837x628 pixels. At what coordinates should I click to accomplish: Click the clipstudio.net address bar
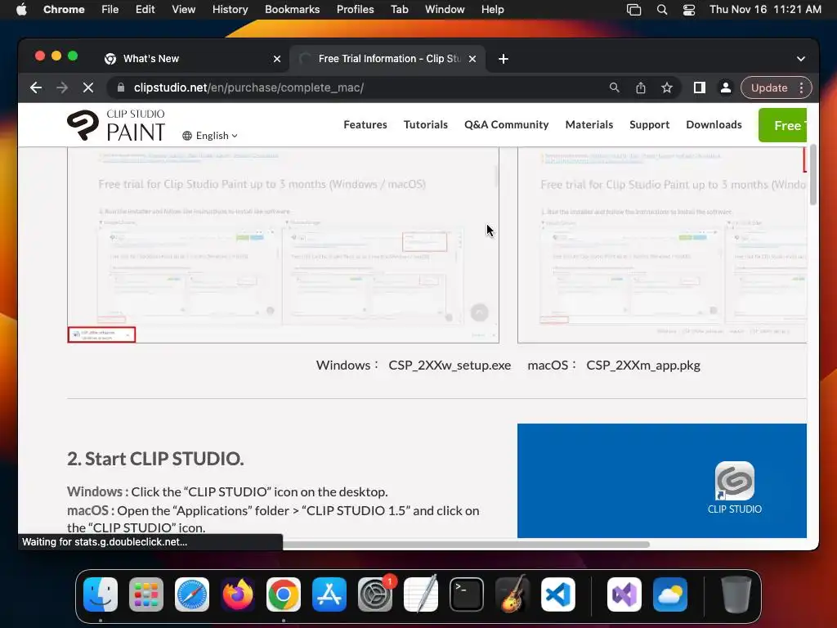(248, 87)
